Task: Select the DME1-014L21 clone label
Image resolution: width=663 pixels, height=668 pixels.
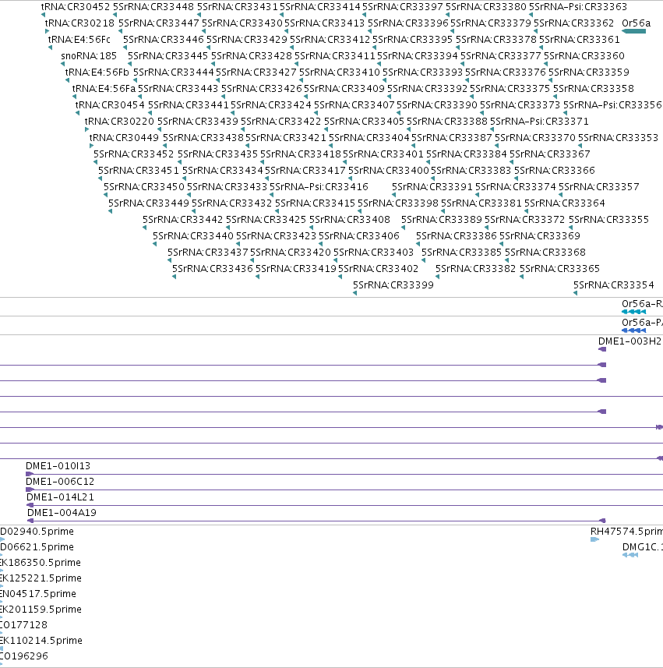Action: click(60, 497)
